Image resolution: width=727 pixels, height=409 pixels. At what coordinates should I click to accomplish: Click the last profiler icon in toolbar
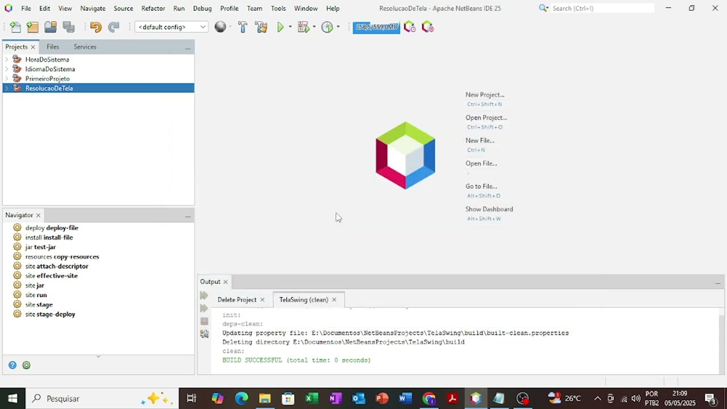click(x=428, y=27)
